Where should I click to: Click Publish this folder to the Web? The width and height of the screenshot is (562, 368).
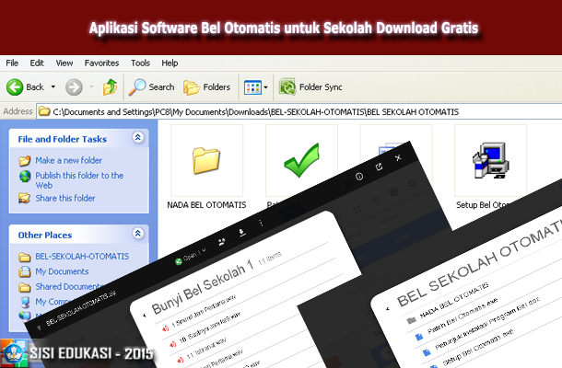[79, 180]
